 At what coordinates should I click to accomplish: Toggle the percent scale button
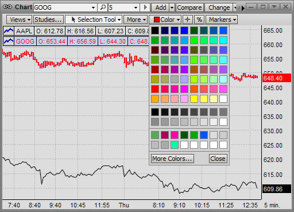(x=199, y=20)
